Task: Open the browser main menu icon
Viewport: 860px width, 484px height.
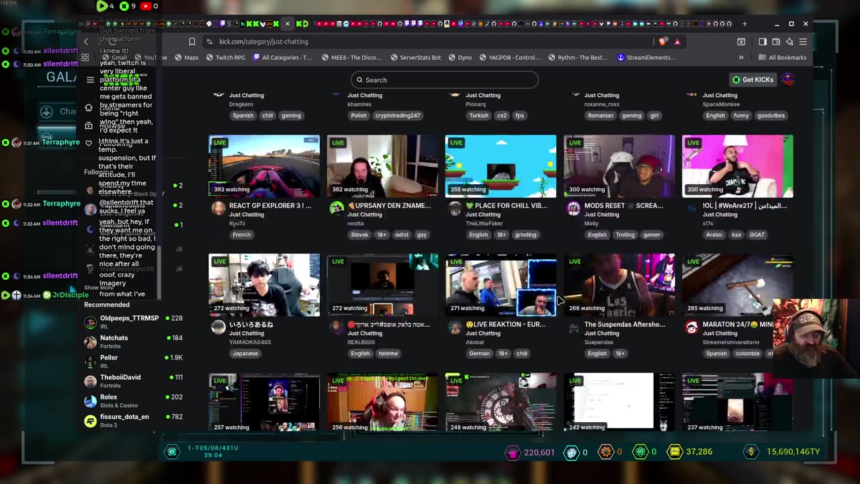Action: point(803,42)
